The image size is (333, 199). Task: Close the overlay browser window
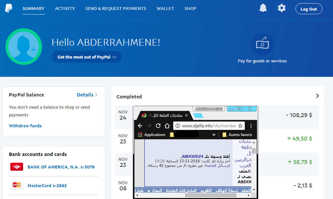(250, 109)
